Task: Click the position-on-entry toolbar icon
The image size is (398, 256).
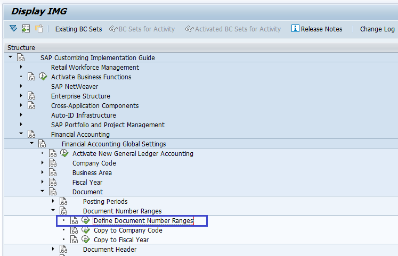Action: [26, 29]
